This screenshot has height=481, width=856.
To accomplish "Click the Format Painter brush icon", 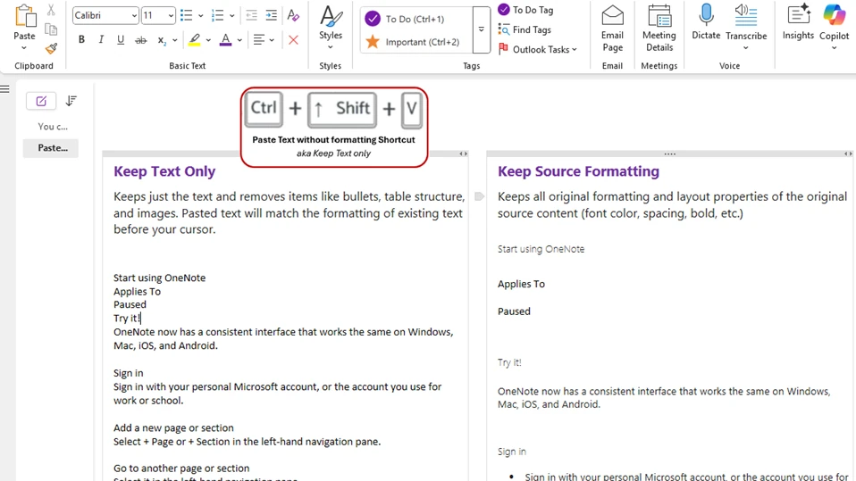I will pyautogui.click(x=51, y=48).
